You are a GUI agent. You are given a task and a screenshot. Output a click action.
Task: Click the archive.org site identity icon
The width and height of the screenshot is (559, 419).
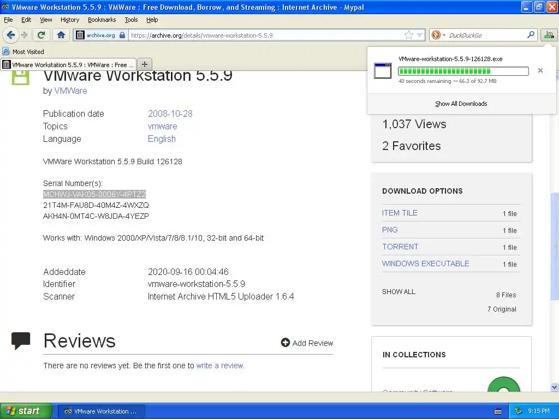80,35
